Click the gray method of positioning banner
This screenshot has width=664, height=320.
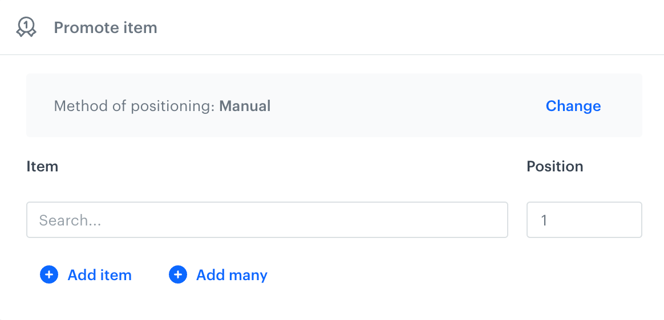(x=334, y=105)
